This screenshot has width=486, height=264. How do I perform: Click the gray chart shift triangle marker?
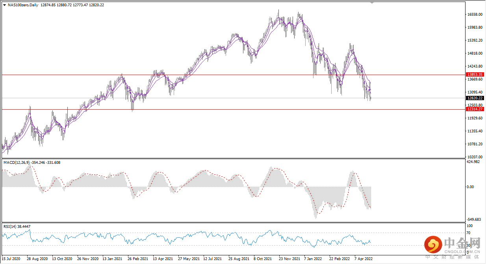click(373, 3)
